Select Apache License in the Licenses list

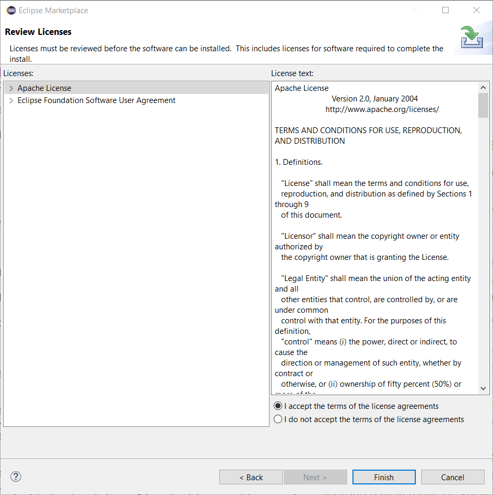pyautogui.click(x=44, y=88)
